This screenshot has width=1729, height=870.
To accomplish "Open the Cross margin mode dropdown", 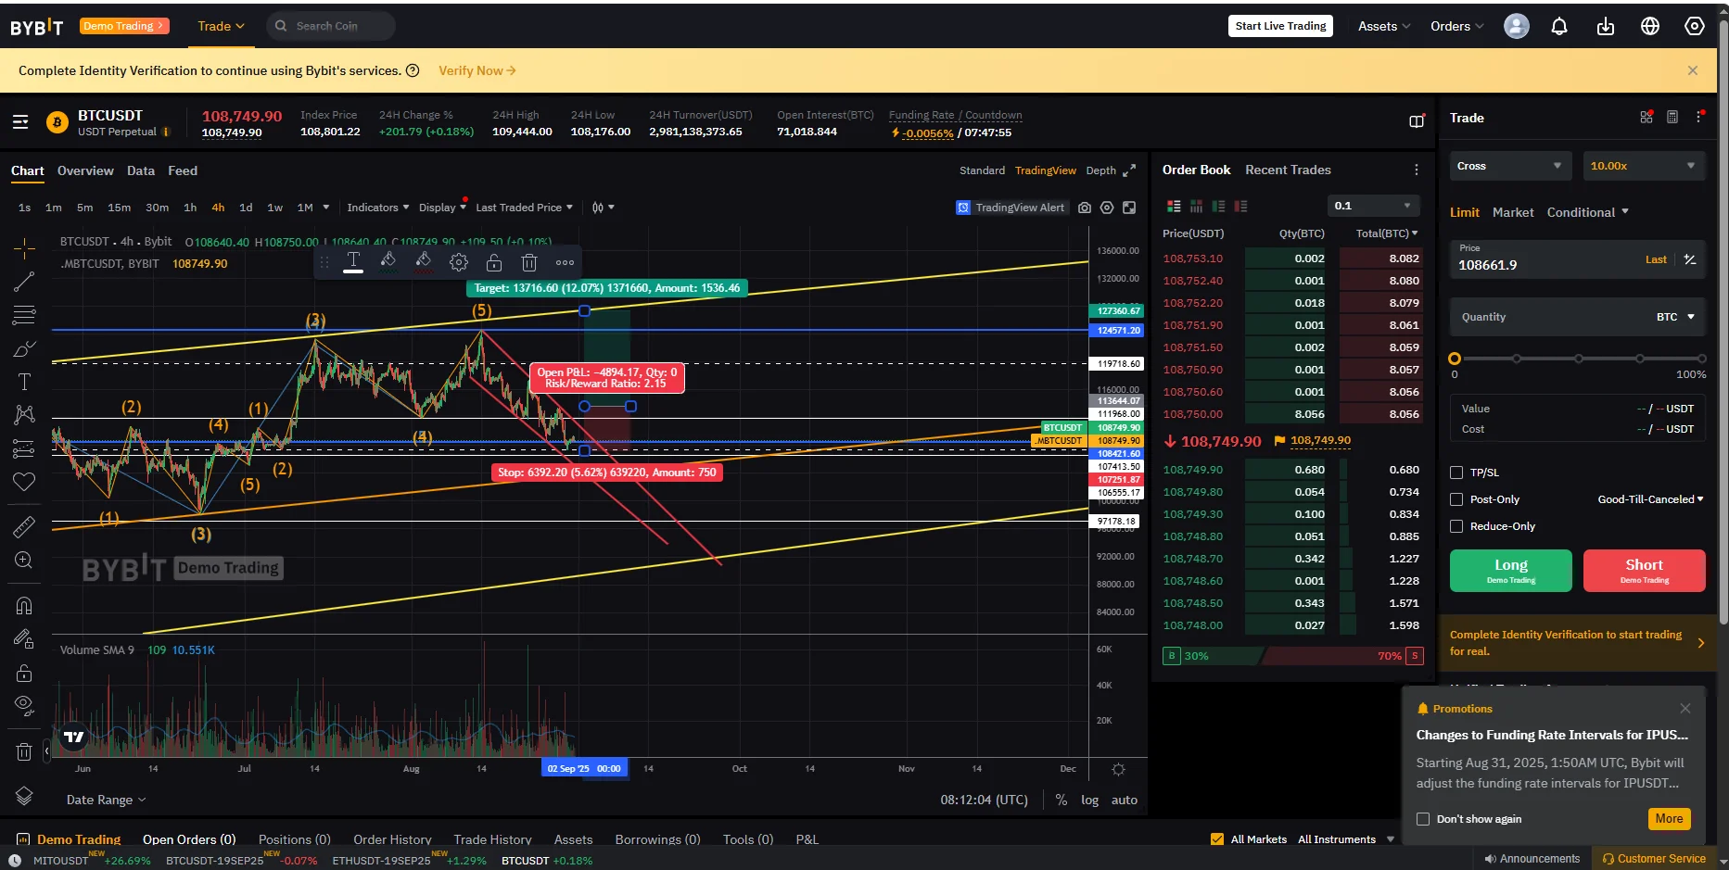I will coord(1510,166).
